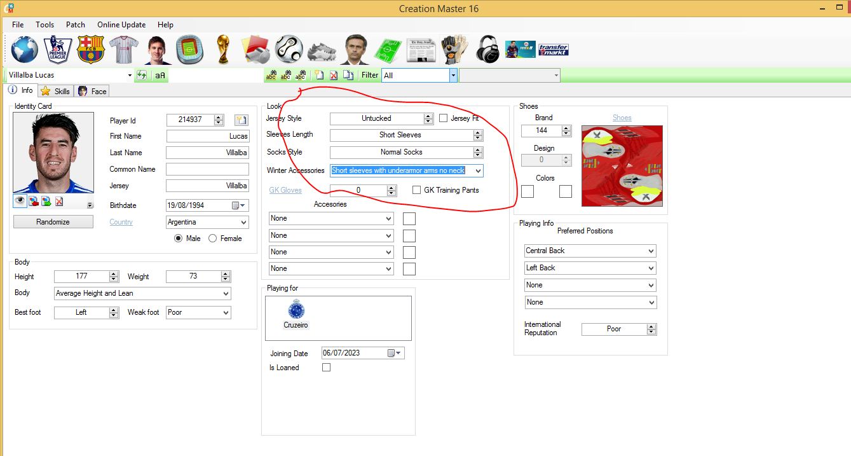
Task: Check the Is Loaned checkbox
Action: click(x=327, y=368)
